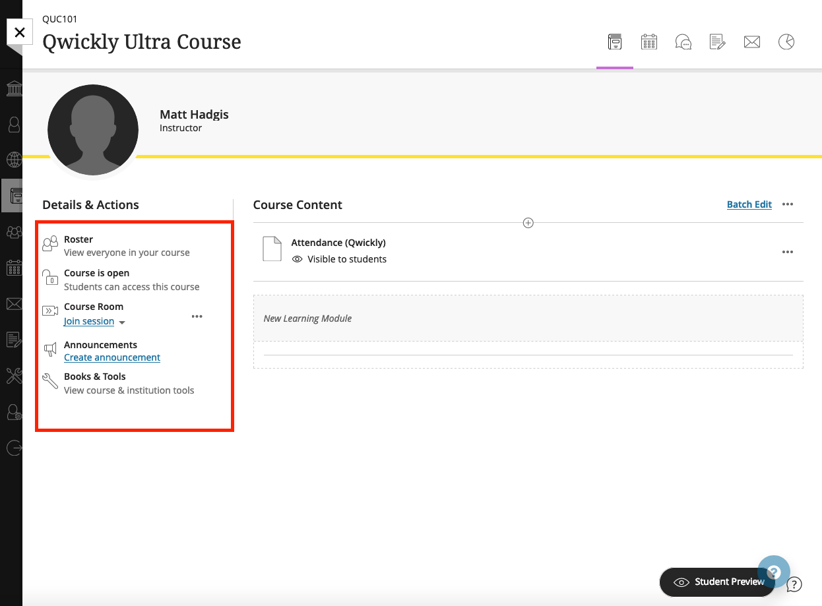Image resolution: width=822 pixels, height=606 pixels.
Task: Open the blue help chat bubble
Action: [774, 572]
